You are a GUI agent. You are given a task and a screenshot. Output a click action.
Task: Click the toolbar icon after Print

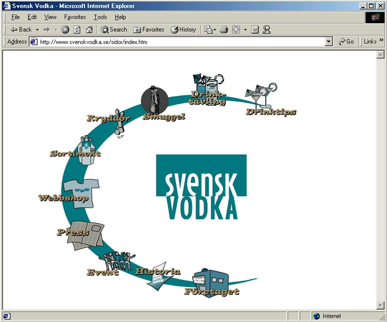pyautogui.click(x=236, y=30)
